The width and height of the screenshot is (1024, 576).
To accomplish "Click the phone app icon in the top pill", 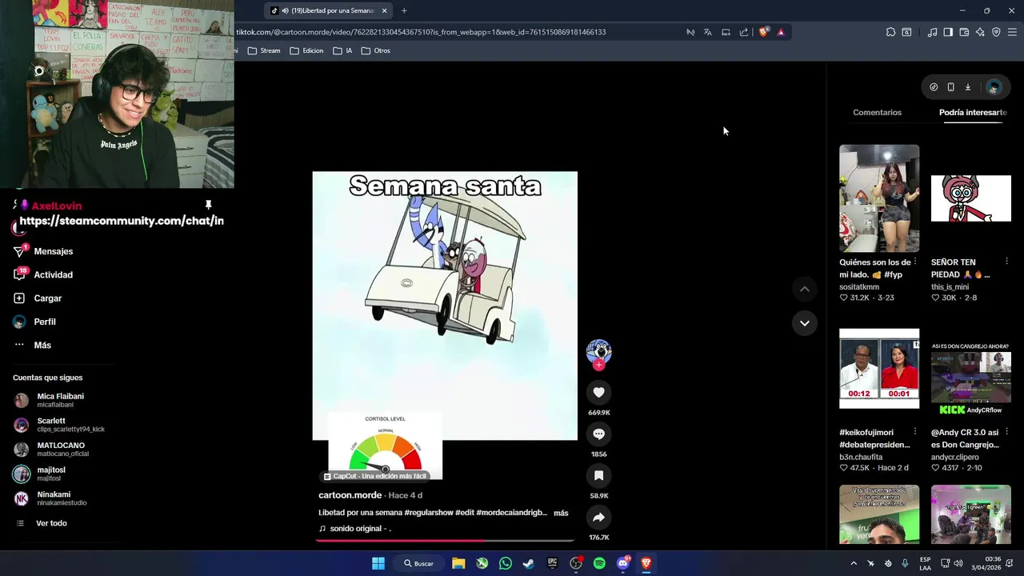I will pyautogui.click(x=950, y=87).
